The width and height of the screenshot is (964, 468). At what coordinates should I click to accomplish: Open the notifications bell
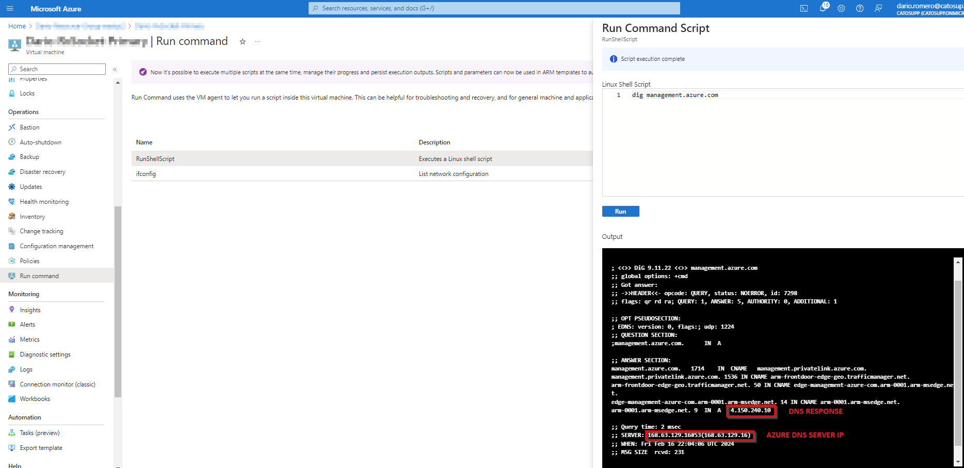(823, 9)
